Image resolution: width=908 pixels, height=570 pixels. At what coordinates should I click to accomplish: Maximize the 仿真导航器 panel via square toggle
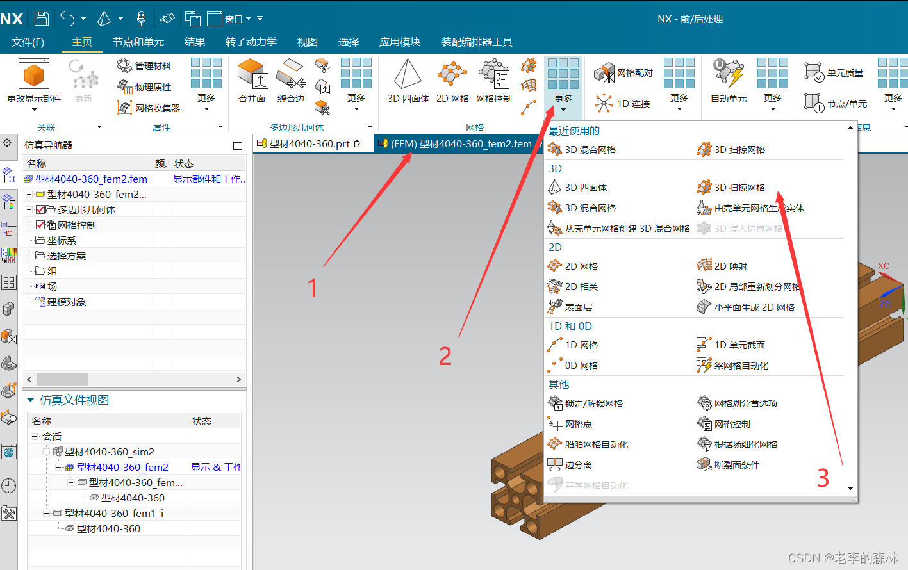pyautogui.click(x=238, y=145)
